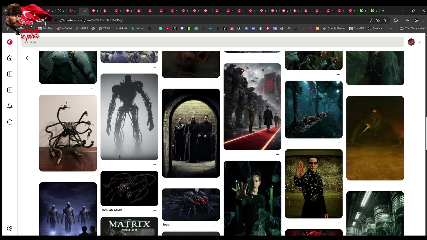Image resolution: width=427 pixels, height=240 pixels.
Task: Open the MHRS bookmark
Action: point(82,29)
